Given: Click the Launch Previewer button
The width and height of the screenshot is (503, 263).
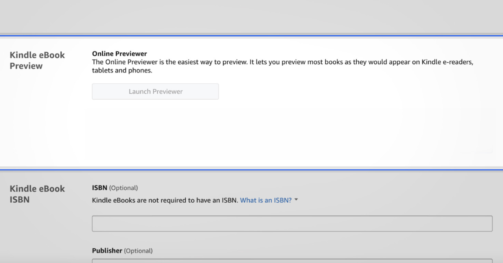Looking at the screenshot, I should (155, 92).
